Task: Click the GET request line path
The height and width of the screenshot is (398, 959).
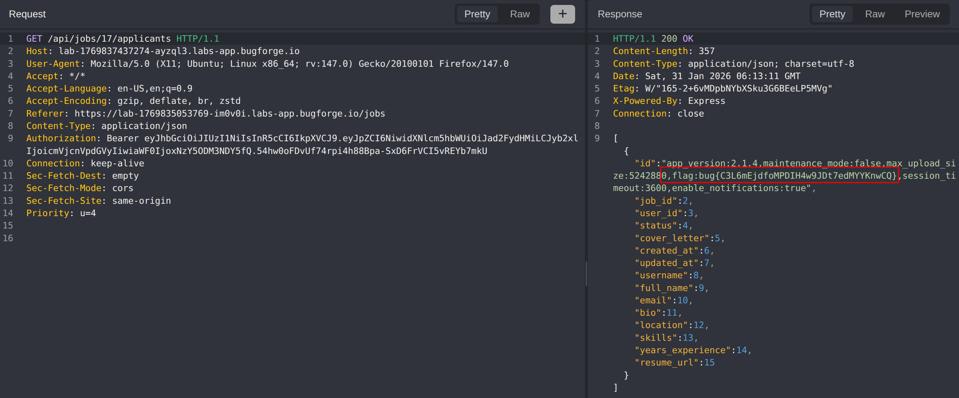Action: click(109, 39)
